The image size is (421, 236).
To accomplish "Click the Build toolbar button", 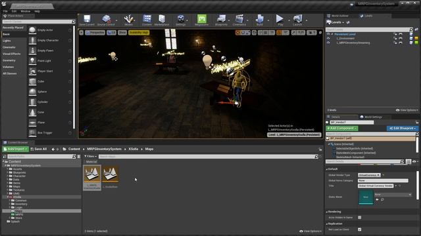I will (x=260, y=20).
